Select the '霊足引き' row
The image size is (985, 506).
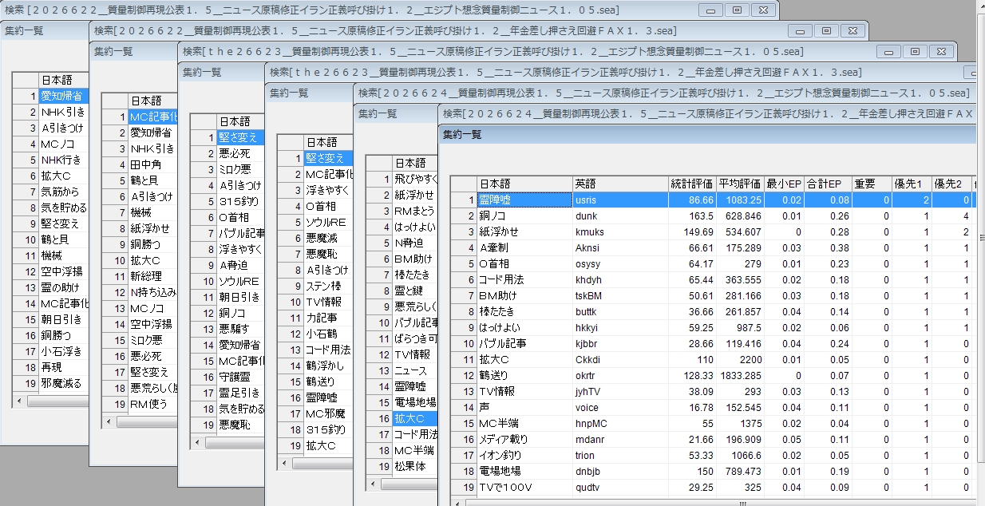click(241, 393)
